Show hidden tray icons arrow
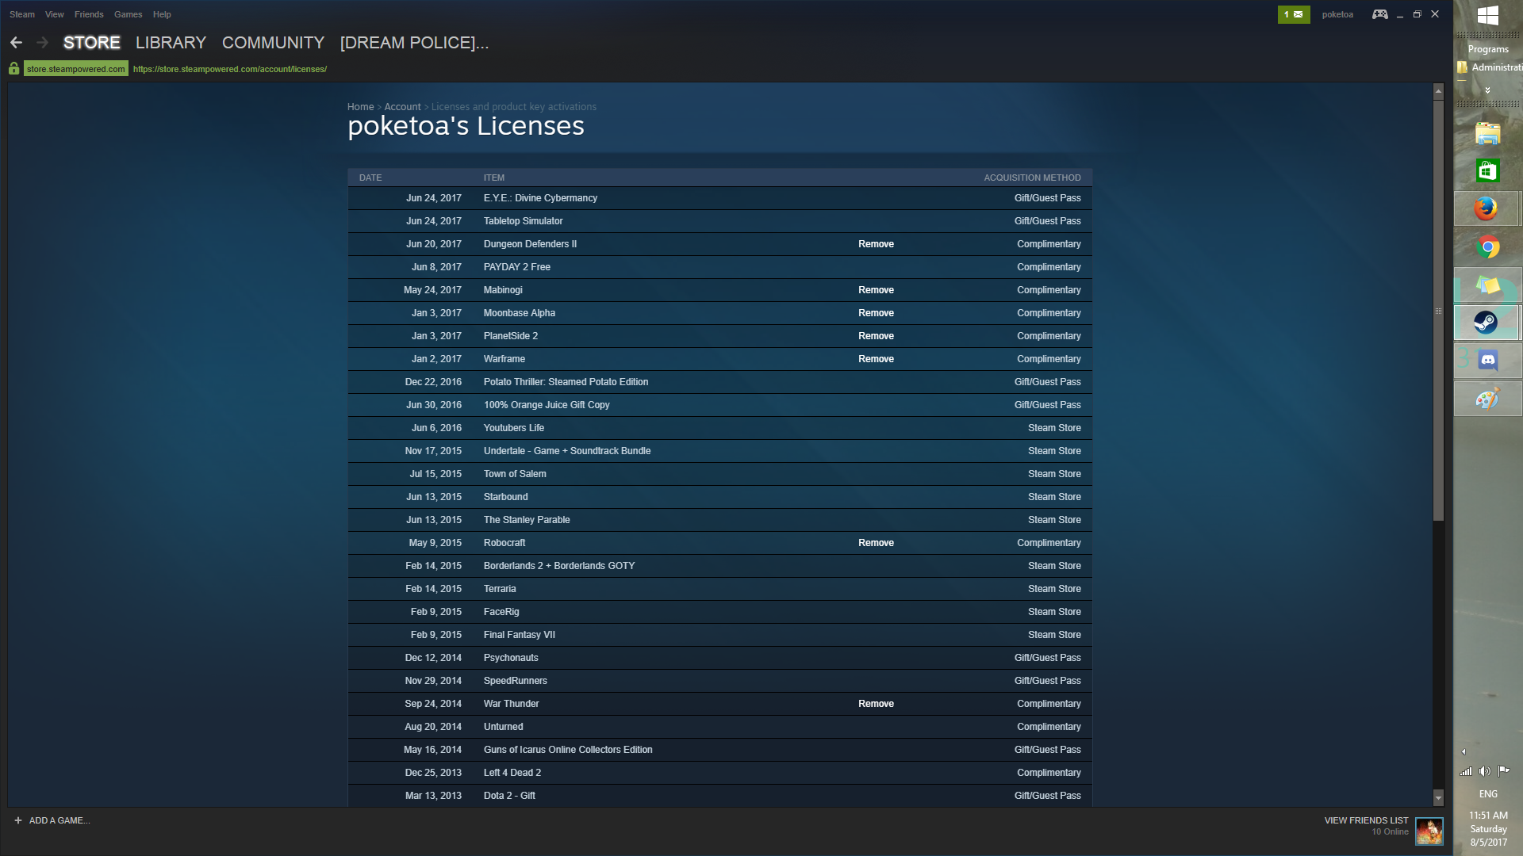 click(1464, 751)
